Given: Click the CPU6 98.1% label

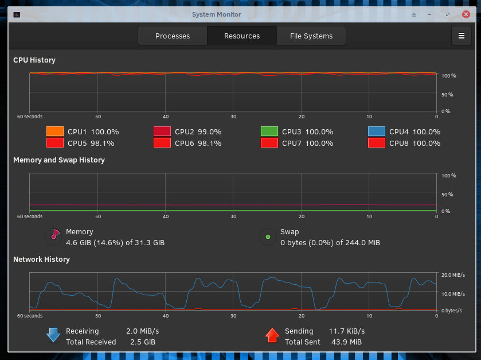Looking at the screenshot, I should [198, 144].
